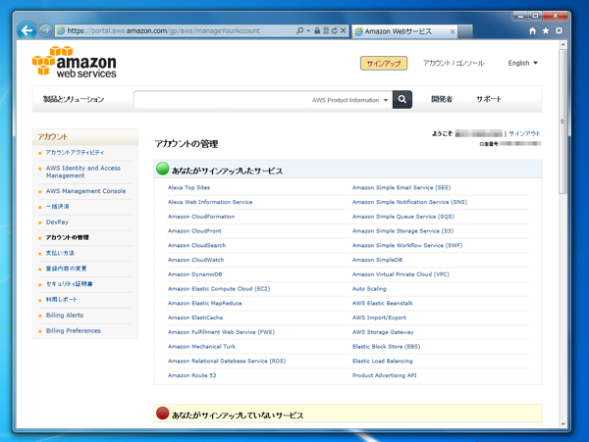Click the address bar search magnifier icon

[299, 30]
